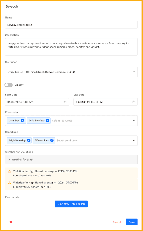Click the Start Date field 04/04/2024 11:30 AM
143x231 pixels.
click(x=37, y=102)
